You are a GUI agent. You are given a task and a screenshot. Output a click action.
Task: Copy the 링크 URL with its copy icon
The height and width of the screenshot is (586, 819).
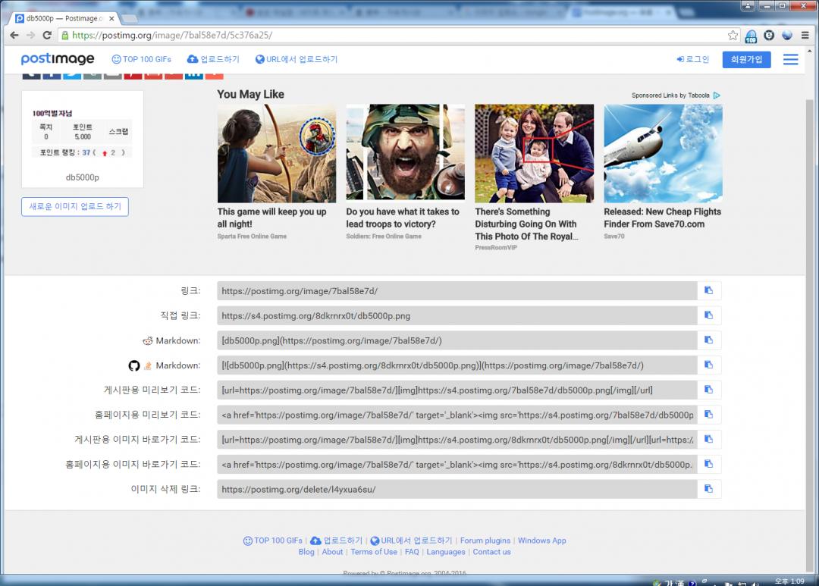(709, 290)
